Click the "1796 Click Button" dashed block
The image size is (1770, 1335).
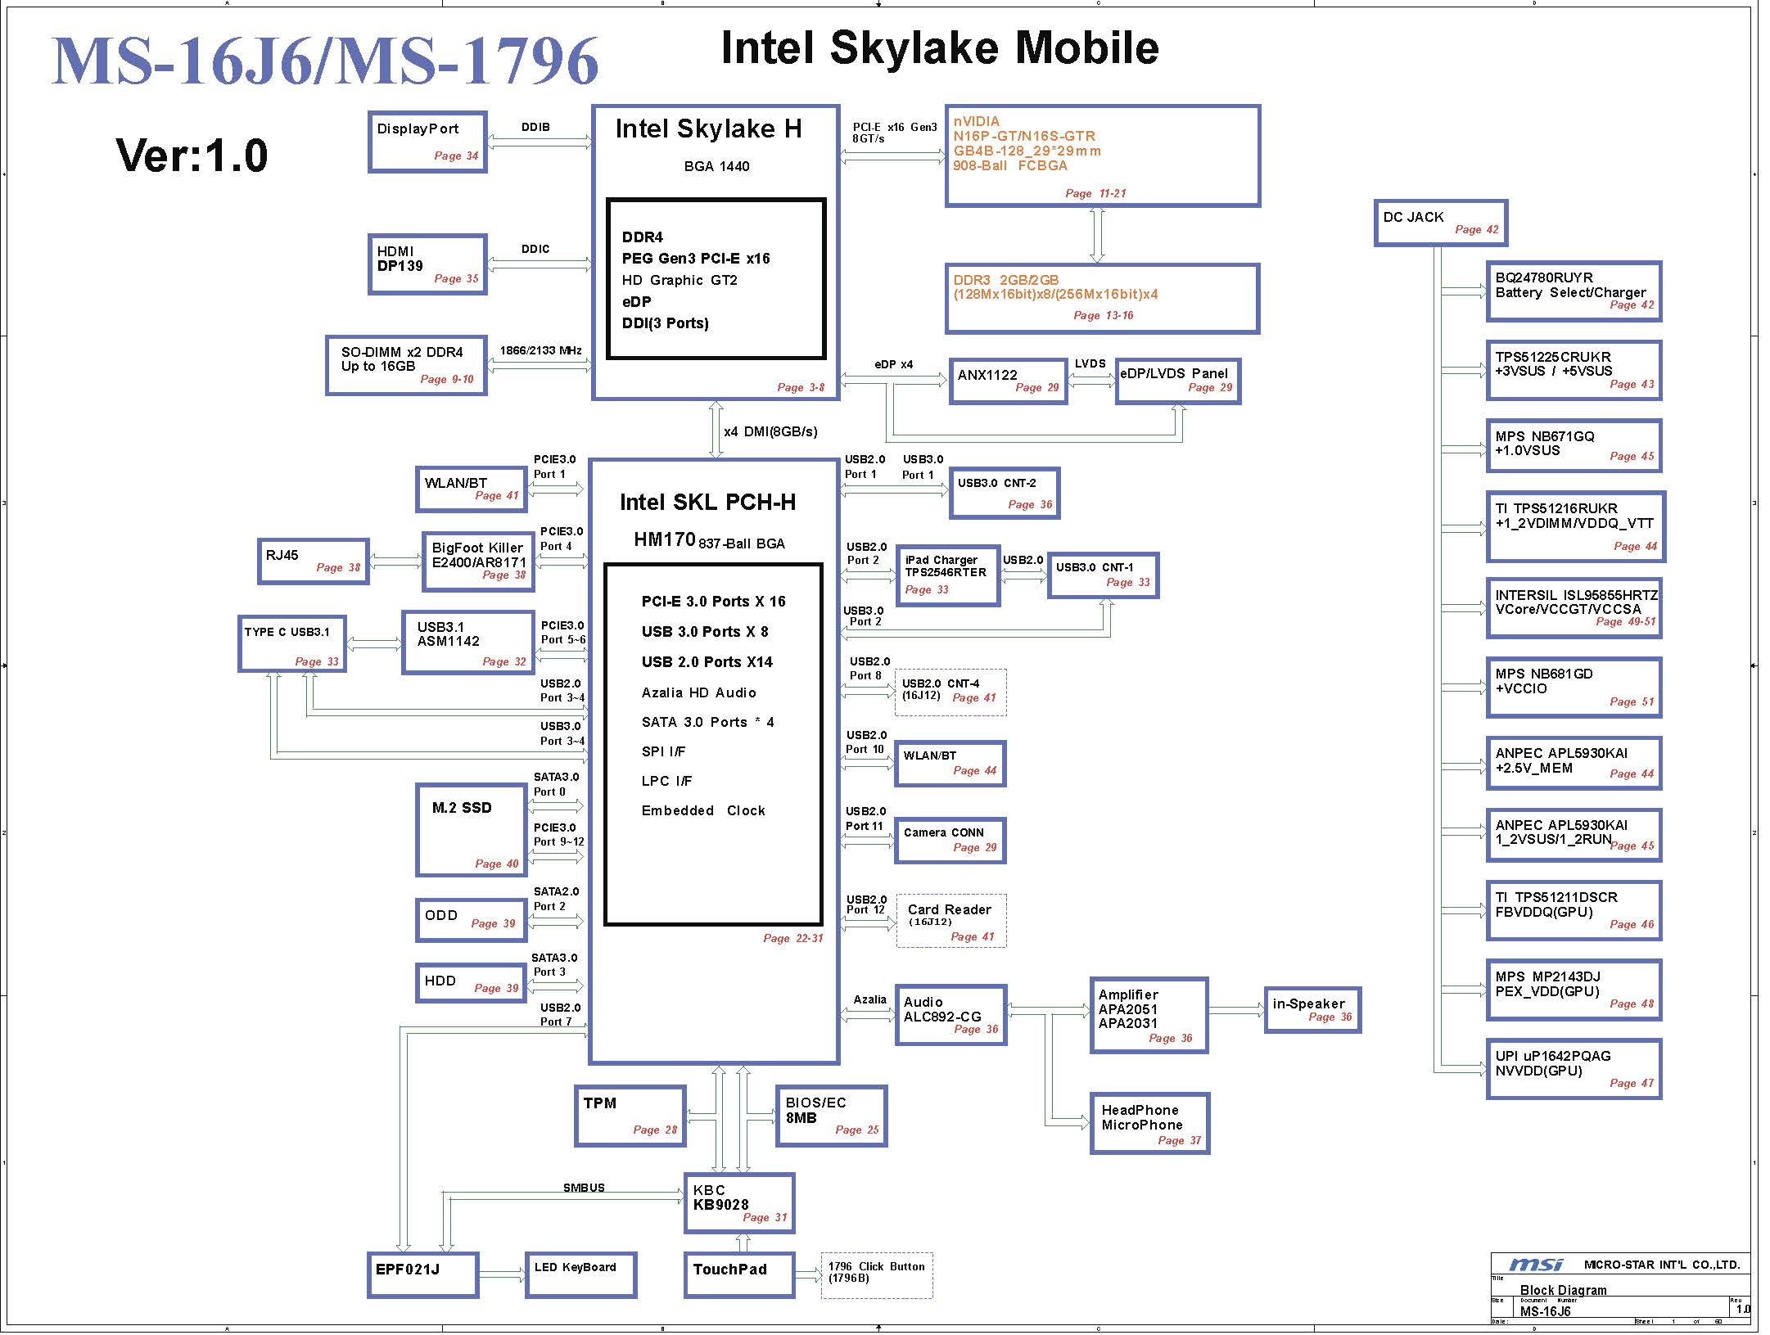(x=877, y=1275)
